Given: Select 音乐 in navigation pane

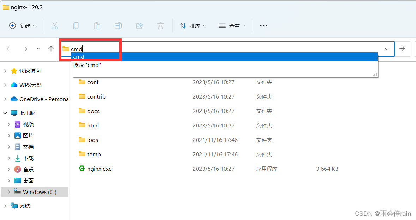Looking at the screenshot, I should coord(24,169).
